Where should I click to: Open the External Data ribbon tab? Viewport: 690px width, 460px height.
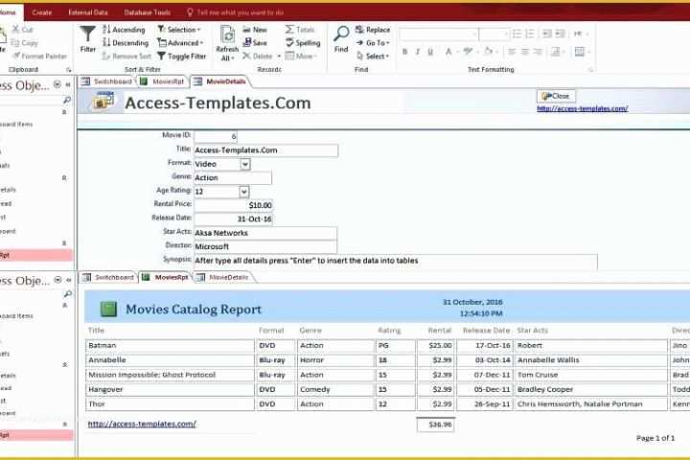[x=88, y=12]
